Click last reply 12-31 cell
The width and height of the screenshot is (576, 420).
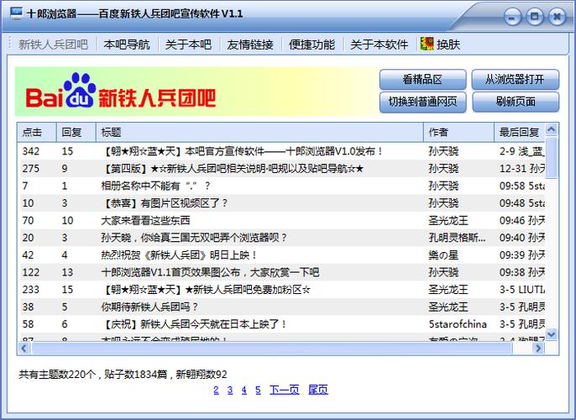coord(522,168)
